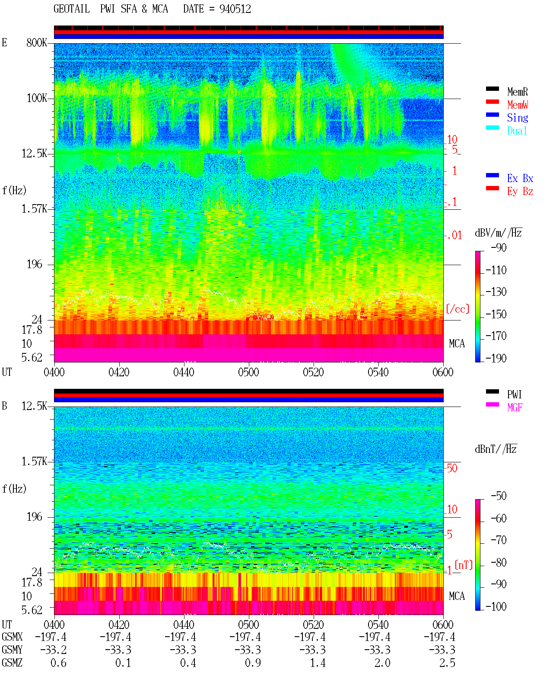Select the MemW legend label text

point(518,105)
